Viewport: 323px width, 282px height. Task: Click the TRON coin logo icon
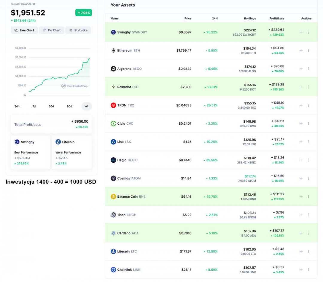point(113,105)
